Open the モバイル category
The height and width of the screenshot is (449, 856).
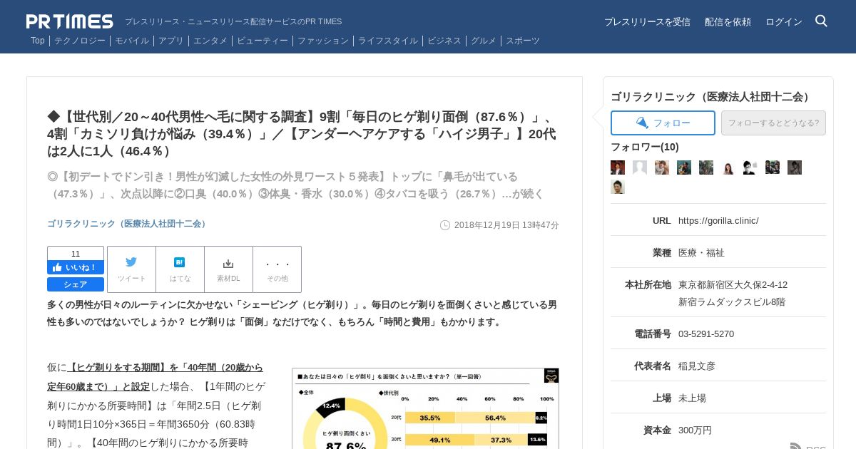[x=132, y=41]
